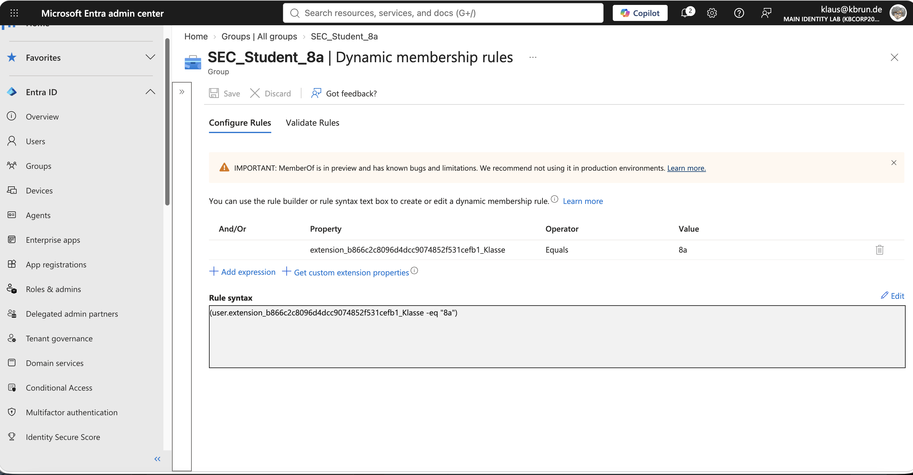Viewport: 913px width, 475px height.
Task: Dismiss the MemberOf warning banner
Action: click(x=894, y=163)
